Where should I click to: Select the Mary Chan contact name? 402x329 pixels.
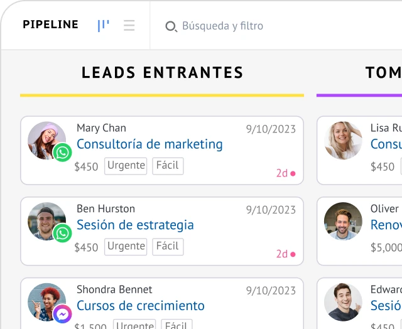click(x=101, y=128)
